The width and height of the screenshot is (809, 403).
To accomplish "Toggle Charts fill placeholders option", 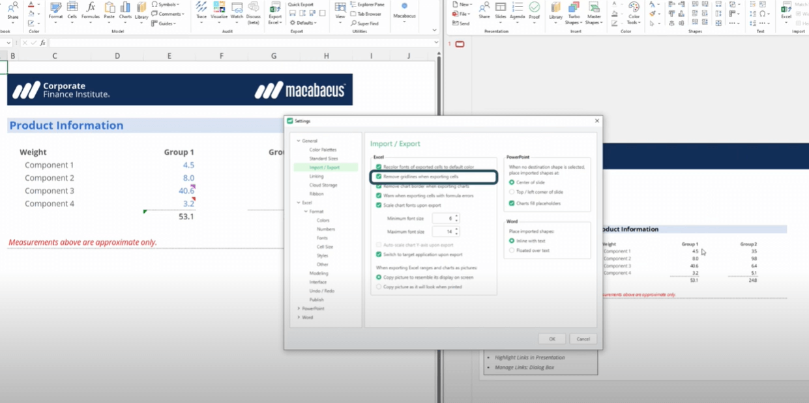I will point(512,202).
